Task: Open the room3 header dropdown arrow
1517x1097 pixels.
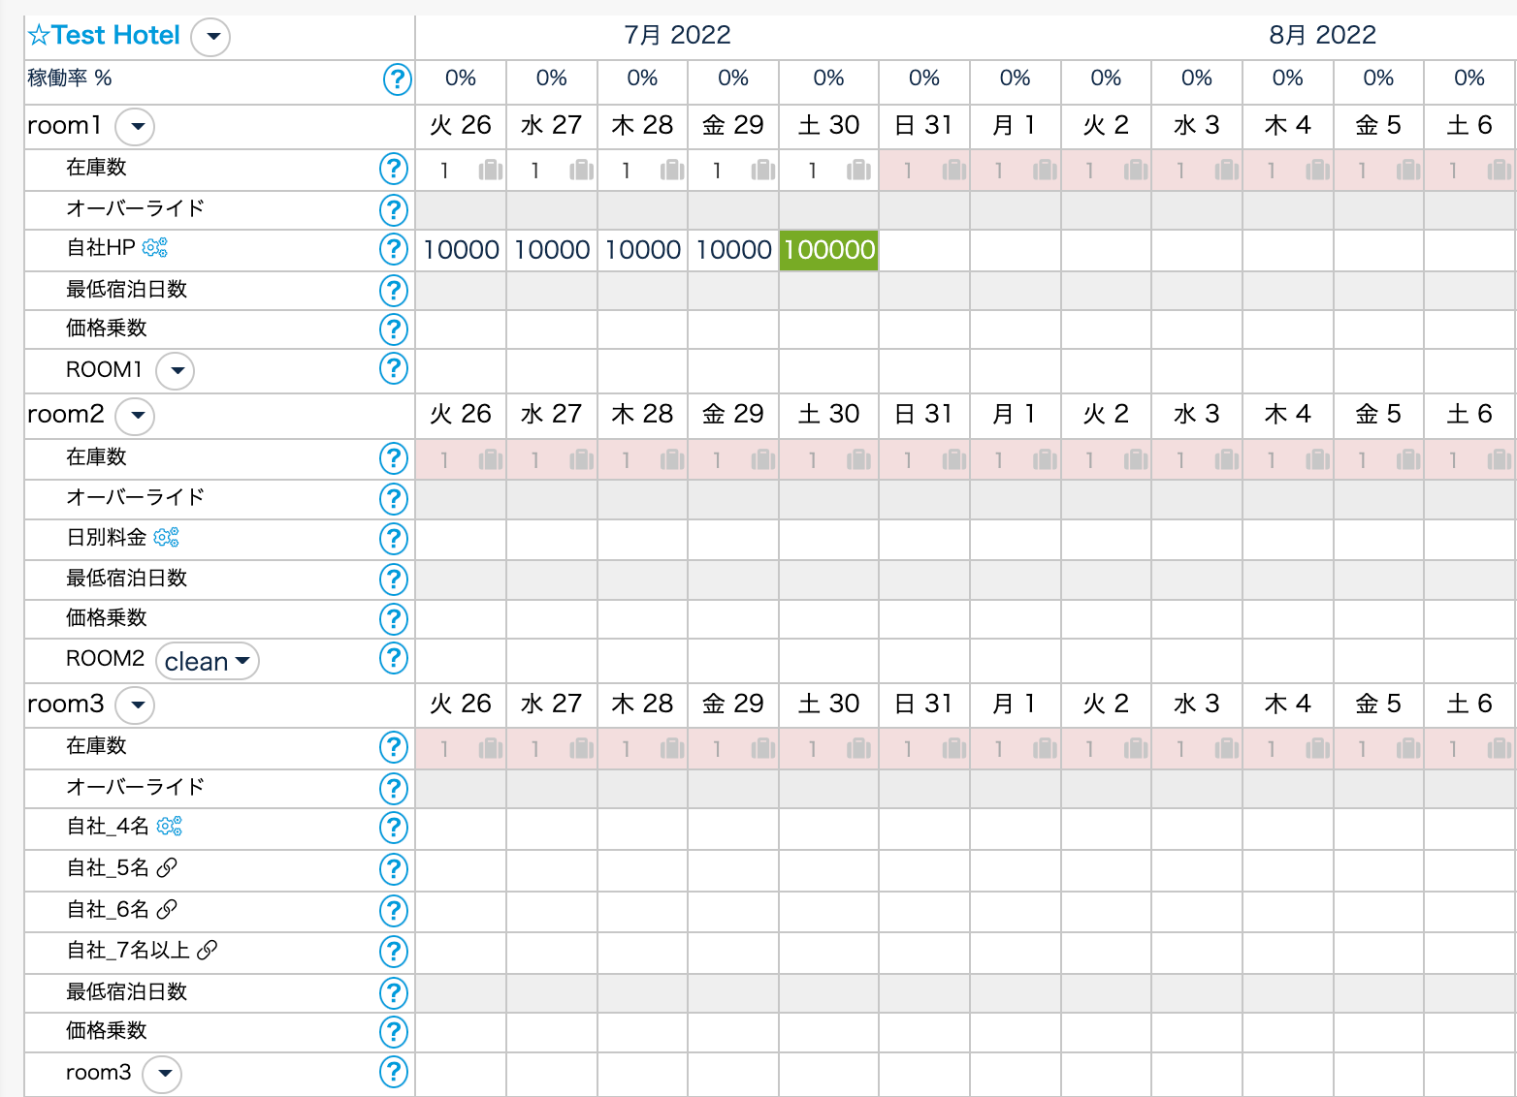Action: click(136, 705)
